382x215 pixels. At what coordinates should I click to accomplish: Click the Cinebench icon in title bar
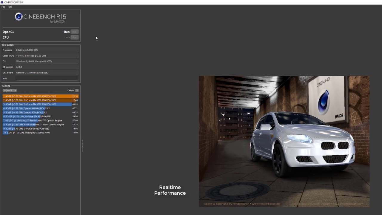tap(2, 2)
